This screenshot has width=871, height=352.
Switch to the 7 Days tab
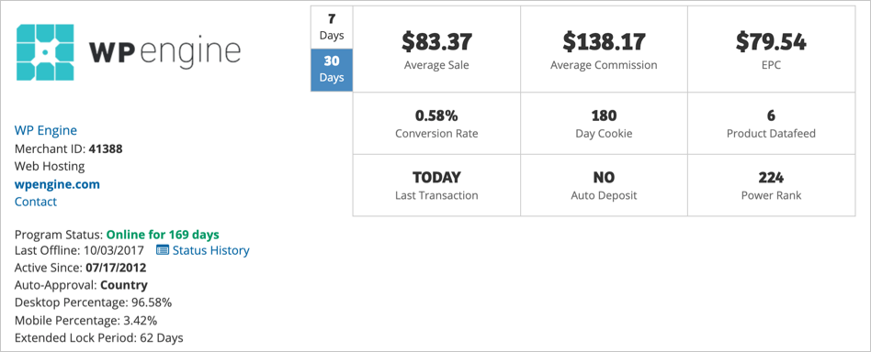click(x=332, y=27)
